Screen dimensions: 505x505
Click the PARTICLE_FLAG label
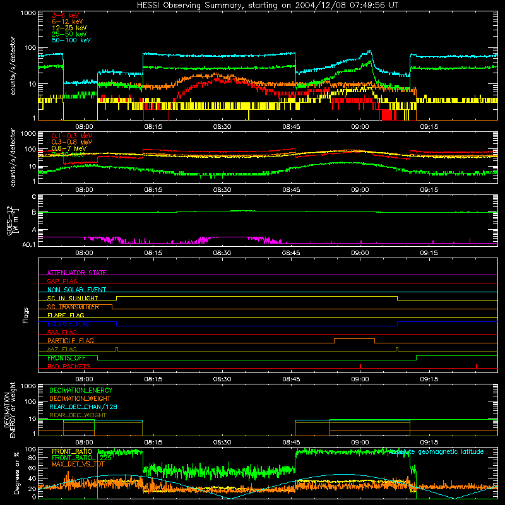point(71,340)
